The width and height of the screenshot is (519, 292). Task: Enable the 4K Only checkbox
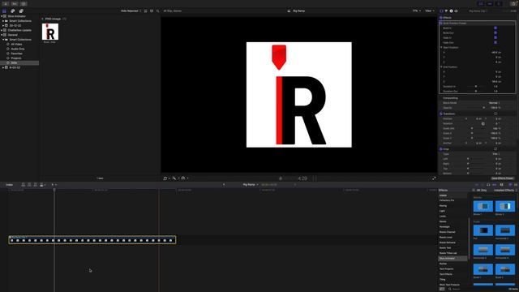(474, 190)
